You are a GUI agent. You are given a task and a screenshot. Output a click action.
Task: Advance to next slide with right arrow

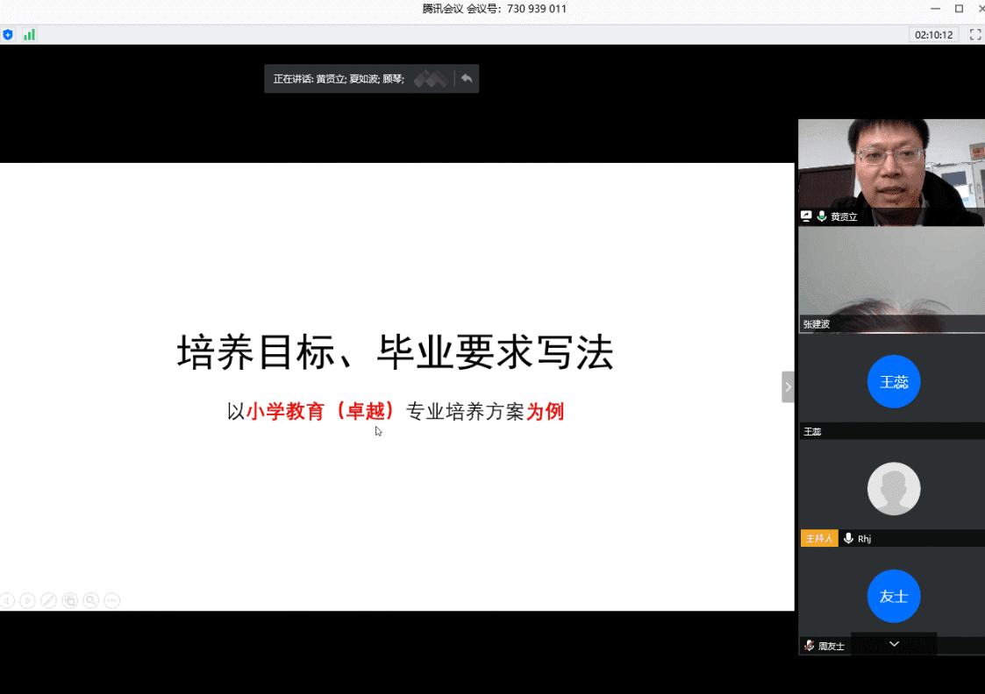(28, 600)
